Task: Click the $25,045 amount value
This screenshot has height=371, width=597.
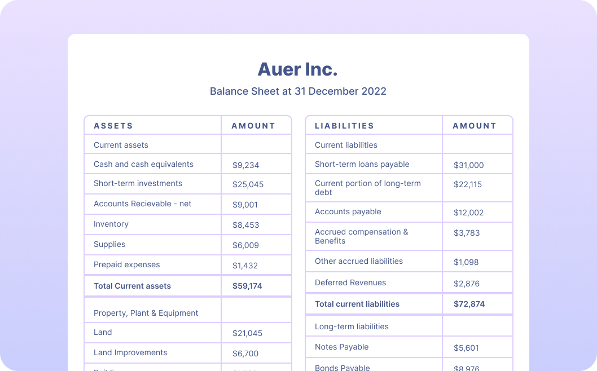Action: (x=248, y=184)
